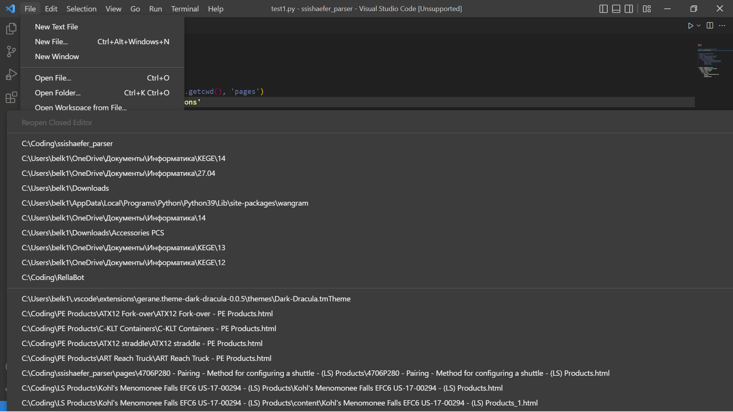
Task: Choose New Text File
Action: pos(102,27)
